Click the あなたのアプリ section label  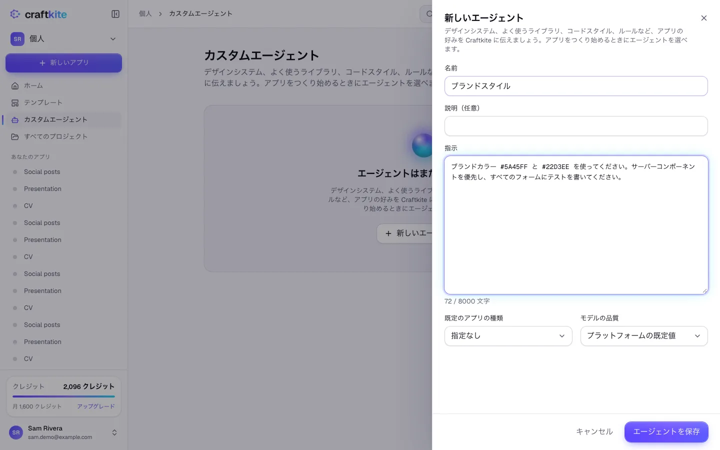click(30, 157)
